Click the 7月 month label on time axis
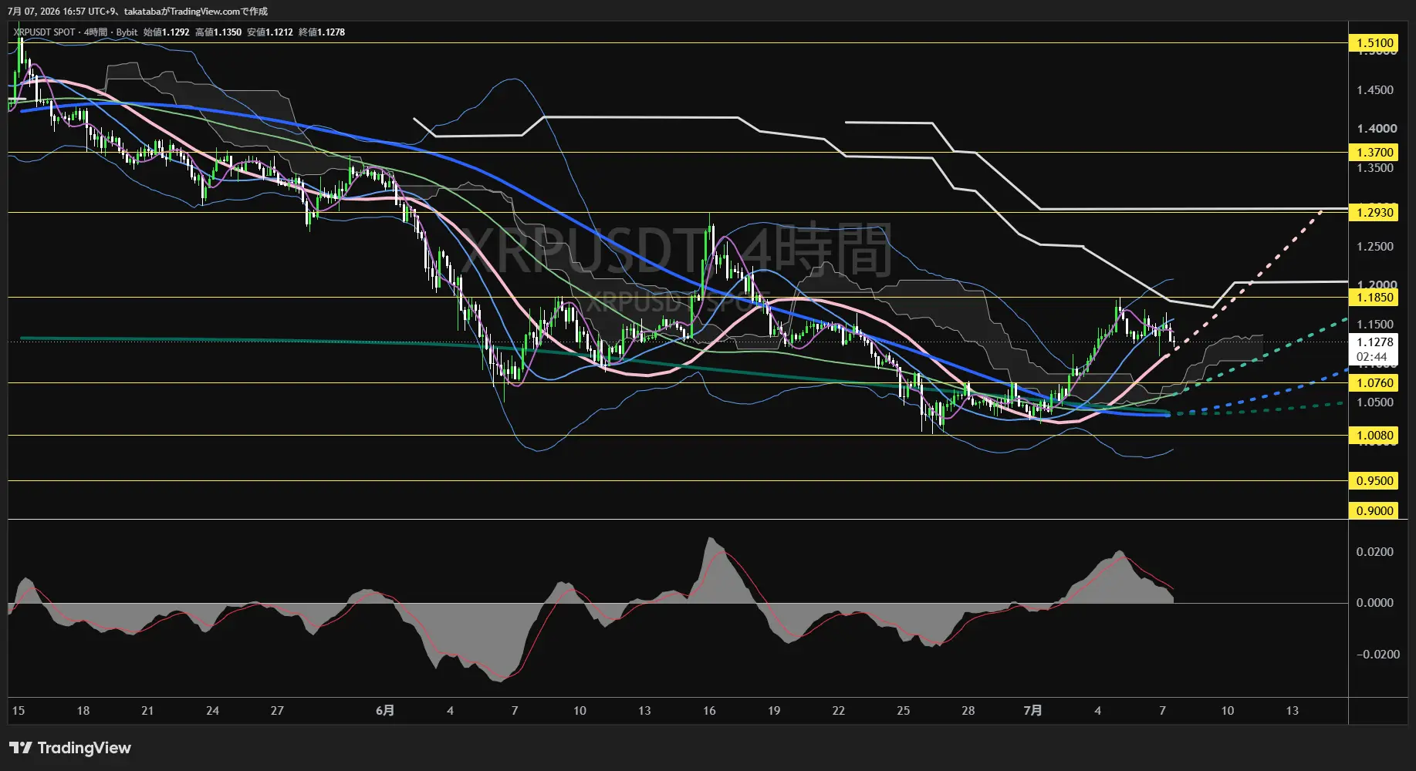1416x771 pixels. coord(1032,711)
